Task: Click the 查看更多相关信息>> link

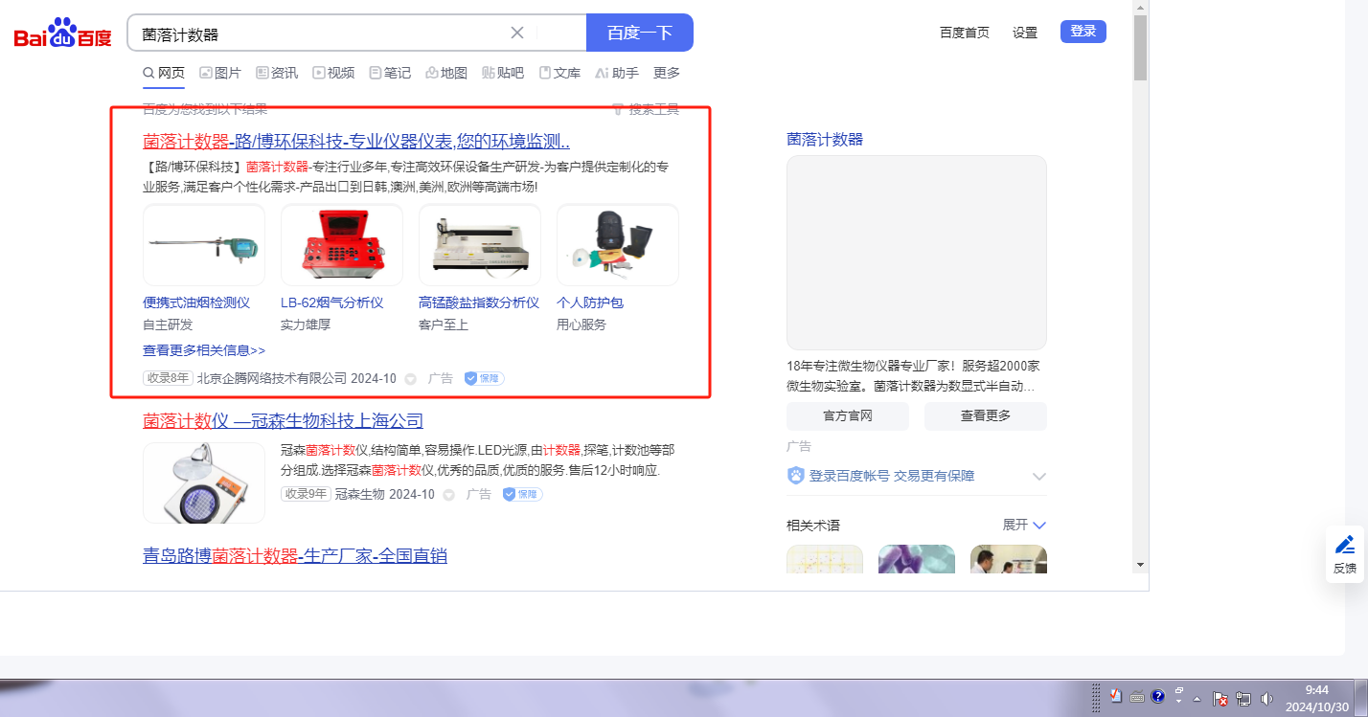Action: 204,350
